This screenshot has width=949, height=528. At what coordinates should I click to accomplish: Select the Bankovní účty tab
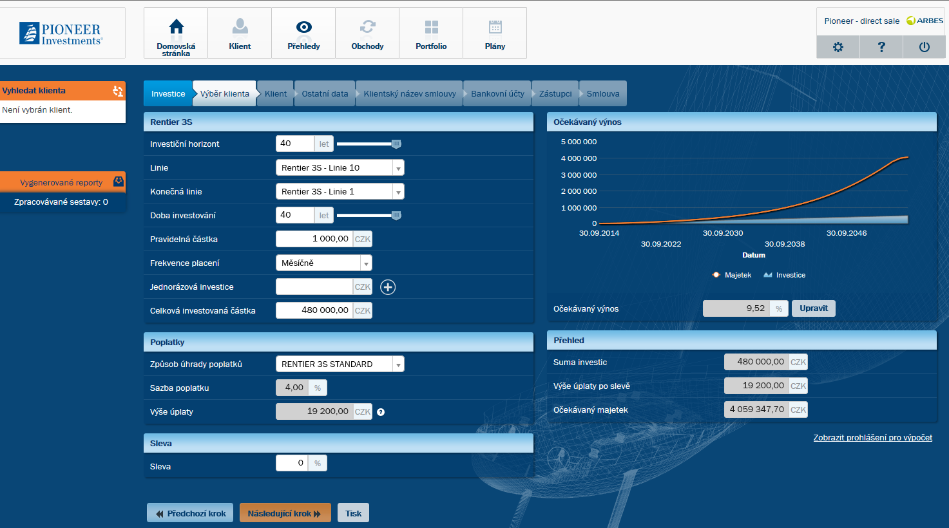pos(497,93)
